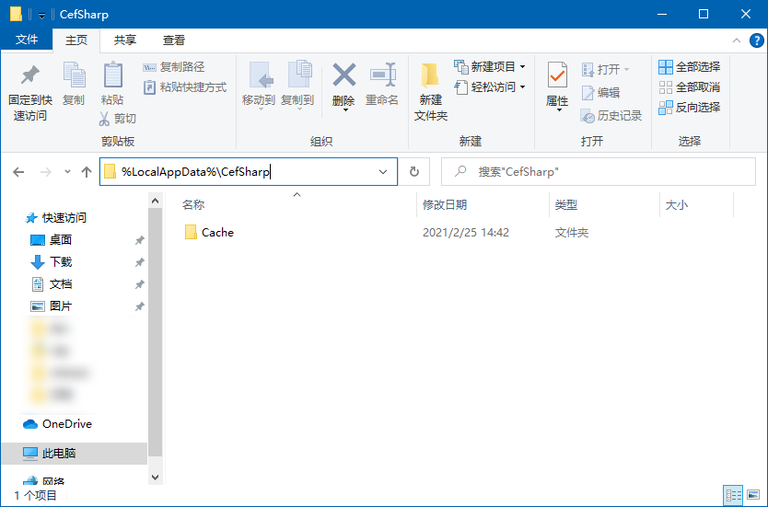Open Documents (文档) in sidebar
Viewport: 768px width, 507px height.
(51, 283)
